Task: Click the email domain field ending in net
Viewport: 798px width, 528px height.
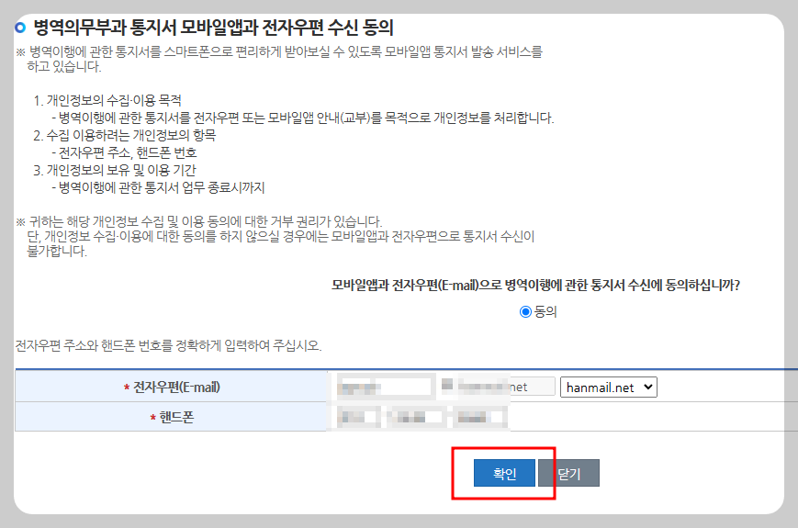Action: coord(506,388)
